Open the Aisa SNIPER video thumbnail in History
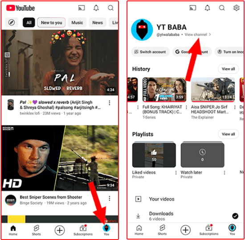 click(x=213, y=90)
